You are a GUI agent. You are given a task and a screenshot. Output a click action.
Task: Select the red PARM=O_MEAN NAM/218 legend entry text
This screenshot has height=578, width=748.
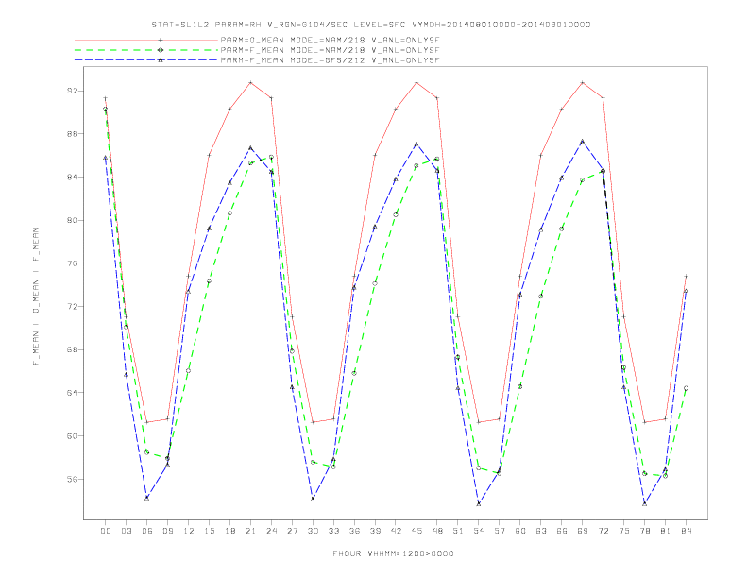pos(330,40)
